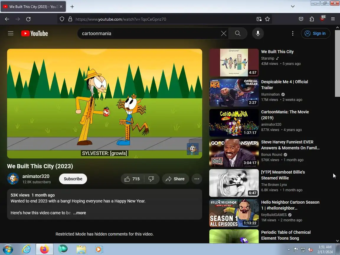The height and width of the screenshot is (255, 340).
Task: Open CartoonMania: The Movie (2019) title
Action: tap(285, 115)
